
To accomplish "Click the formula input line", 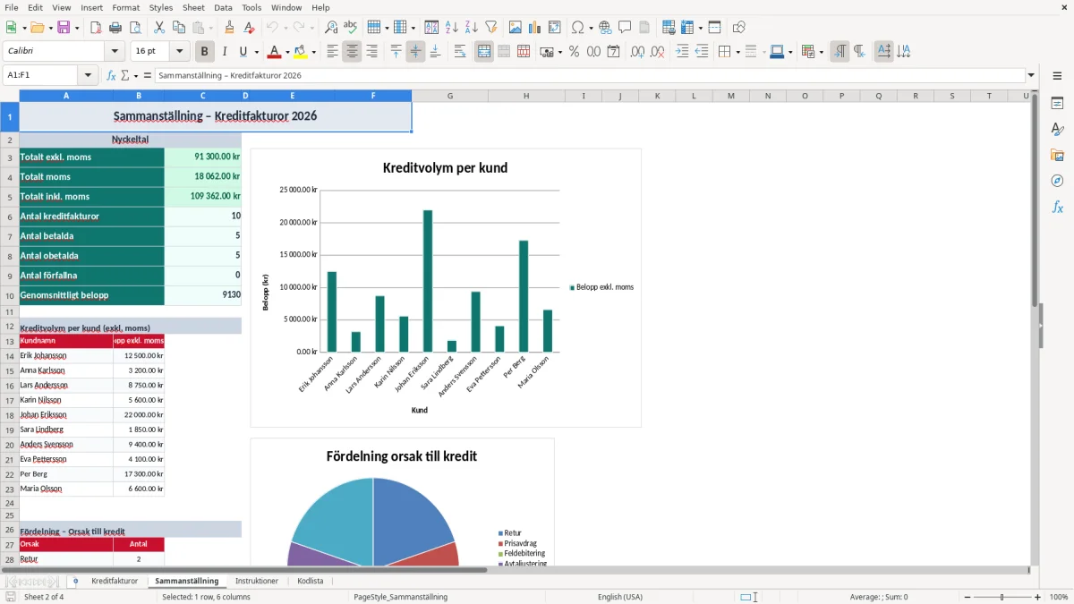I will [590, 75].
